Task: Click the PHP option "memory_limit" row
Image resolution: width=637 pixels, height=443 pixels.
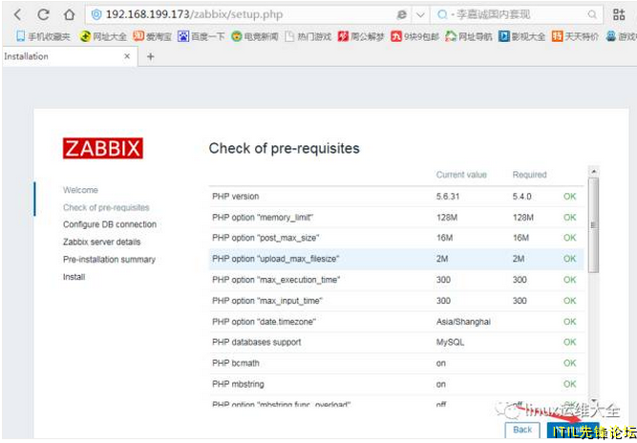Action: coord(396,218)
